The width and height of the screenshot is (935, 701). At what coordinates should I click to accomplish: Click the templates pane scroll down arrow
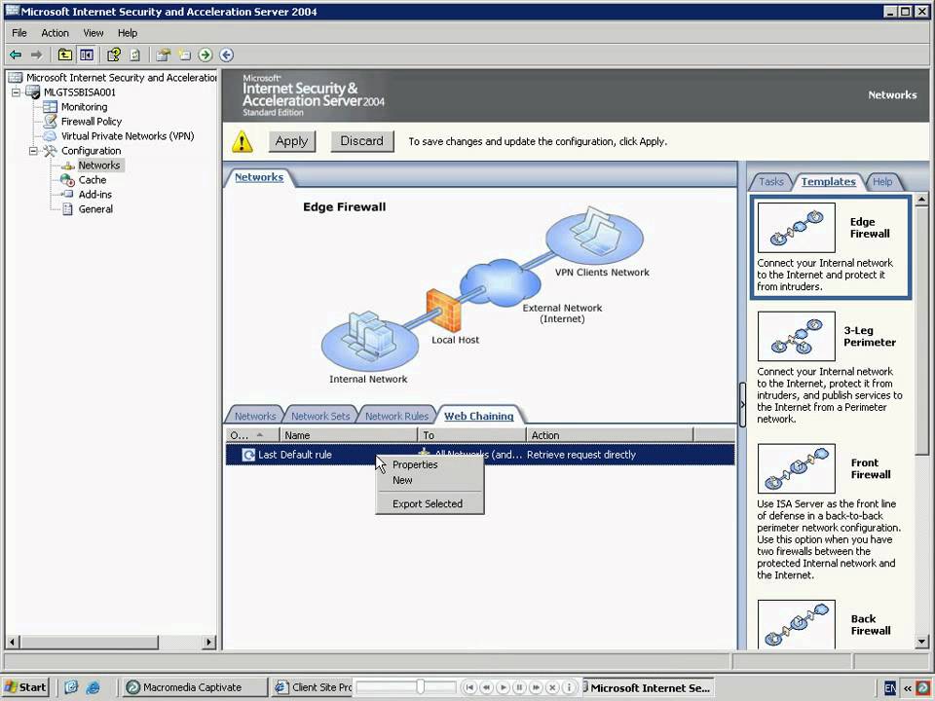click(x=921, y=642)
